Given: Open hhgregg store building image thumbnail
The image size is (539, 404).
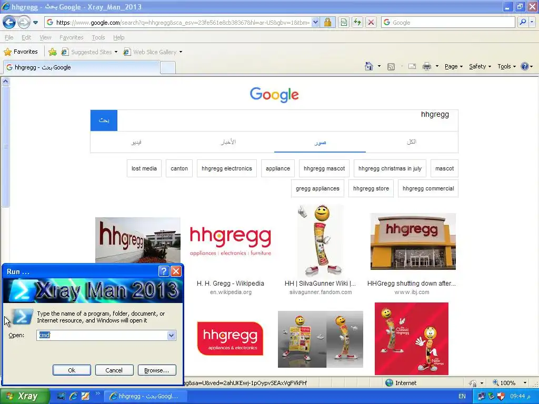Looking at the screenshot, I should point(413,241).
